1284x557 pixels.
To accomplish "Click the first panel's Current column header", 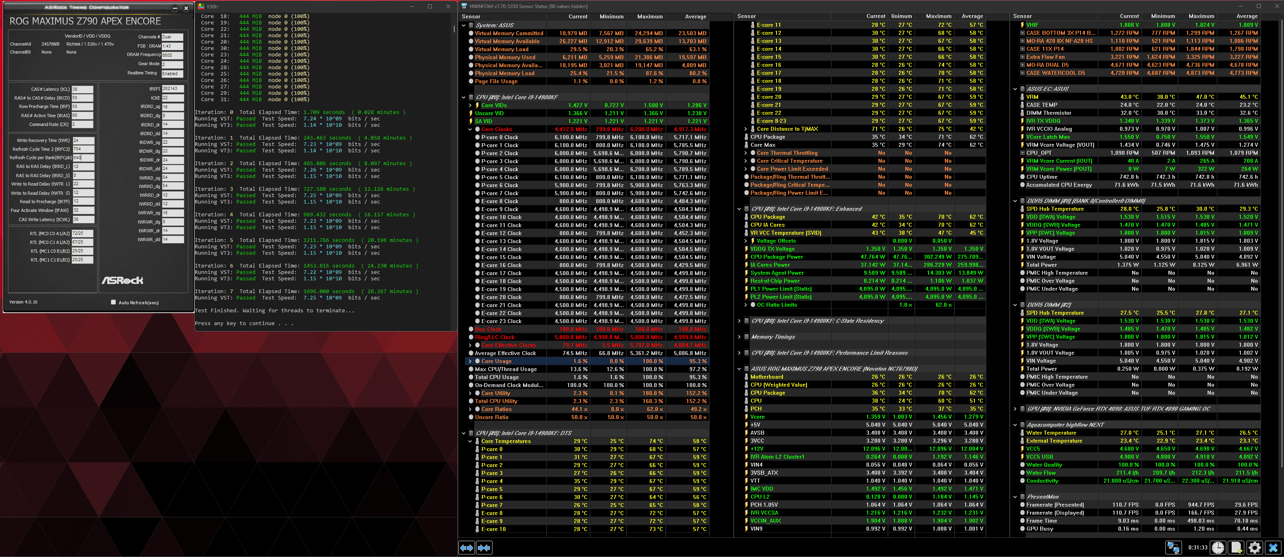I will tap(568, 16).
